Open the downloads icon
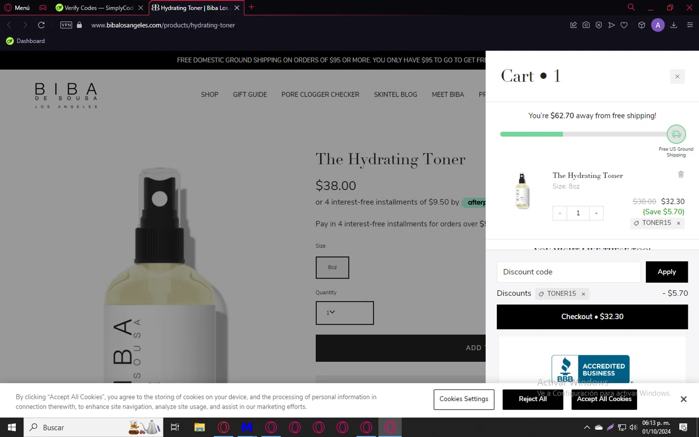699x437 pixels. (674, 25)
